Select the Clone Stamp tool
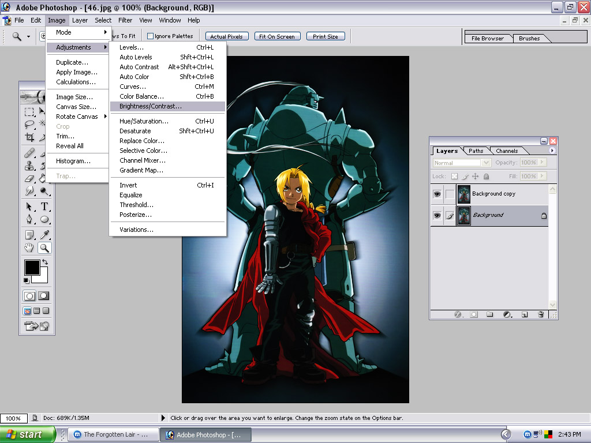 point(29,166)
